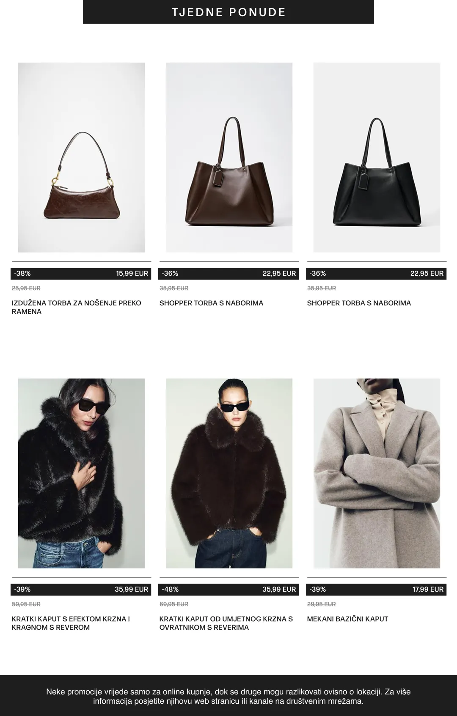View the black faux fur jacket photo
457x716 pixels.
pyautogui.click(x=81, y=473)
